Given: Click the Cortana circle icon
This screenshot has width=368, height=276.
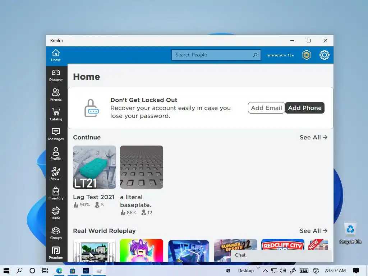Looking at the screenshot, I should (32, 271).
